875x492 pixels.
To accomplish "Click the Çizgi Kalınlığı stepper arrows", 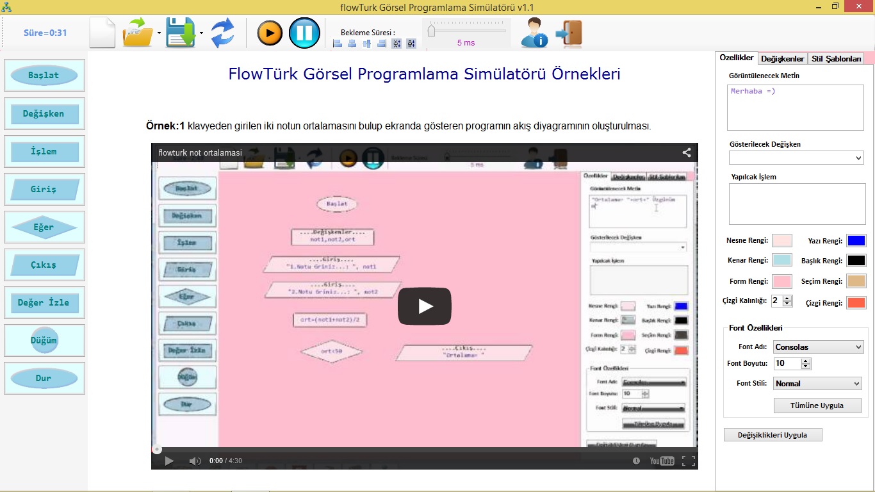I will click(x=787, y=300).
